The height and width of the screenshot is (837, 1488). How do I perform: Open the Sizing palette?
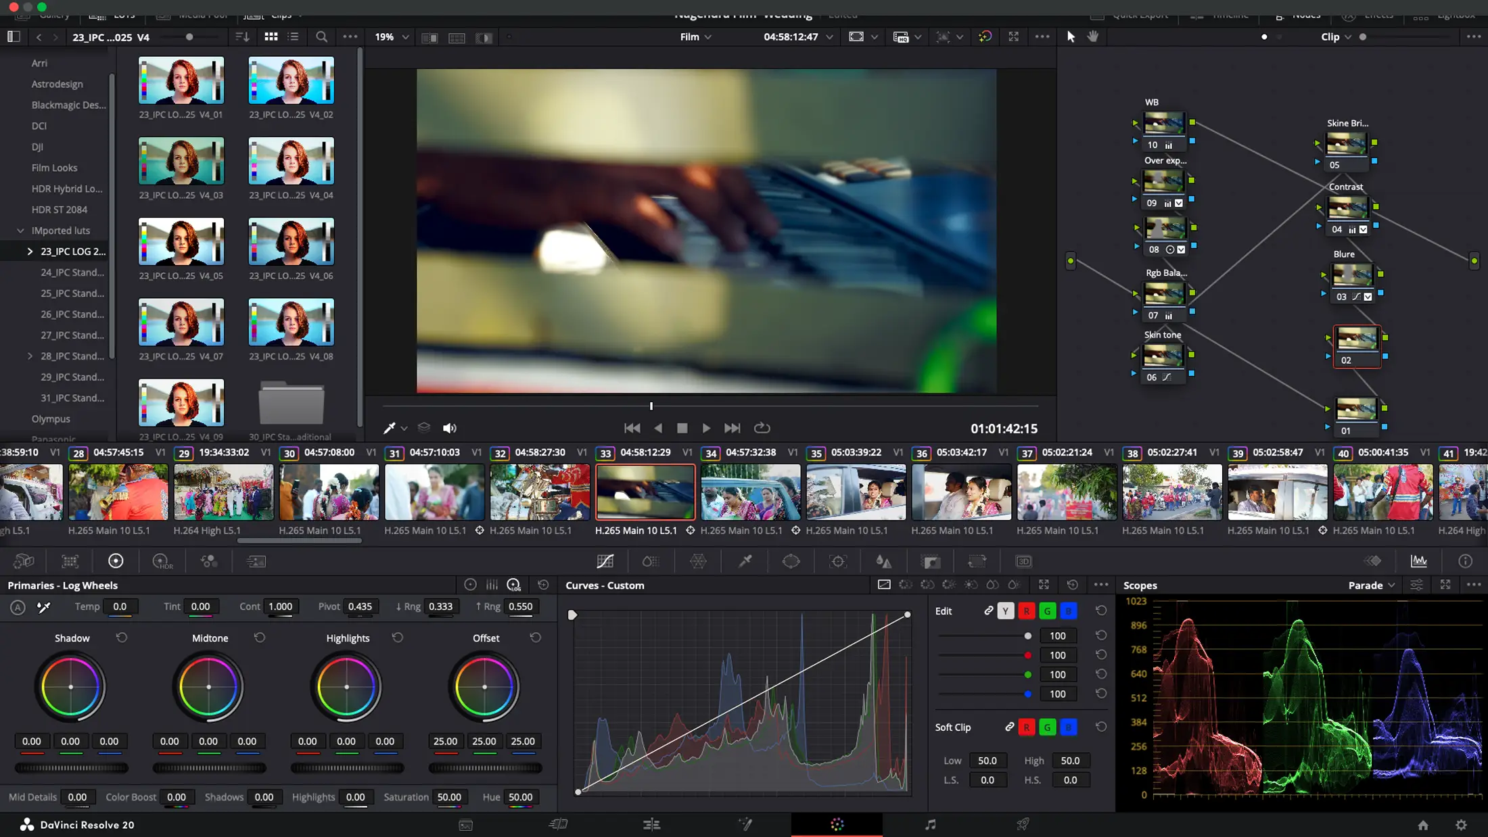pyautogui.click(x=977, y=561)
